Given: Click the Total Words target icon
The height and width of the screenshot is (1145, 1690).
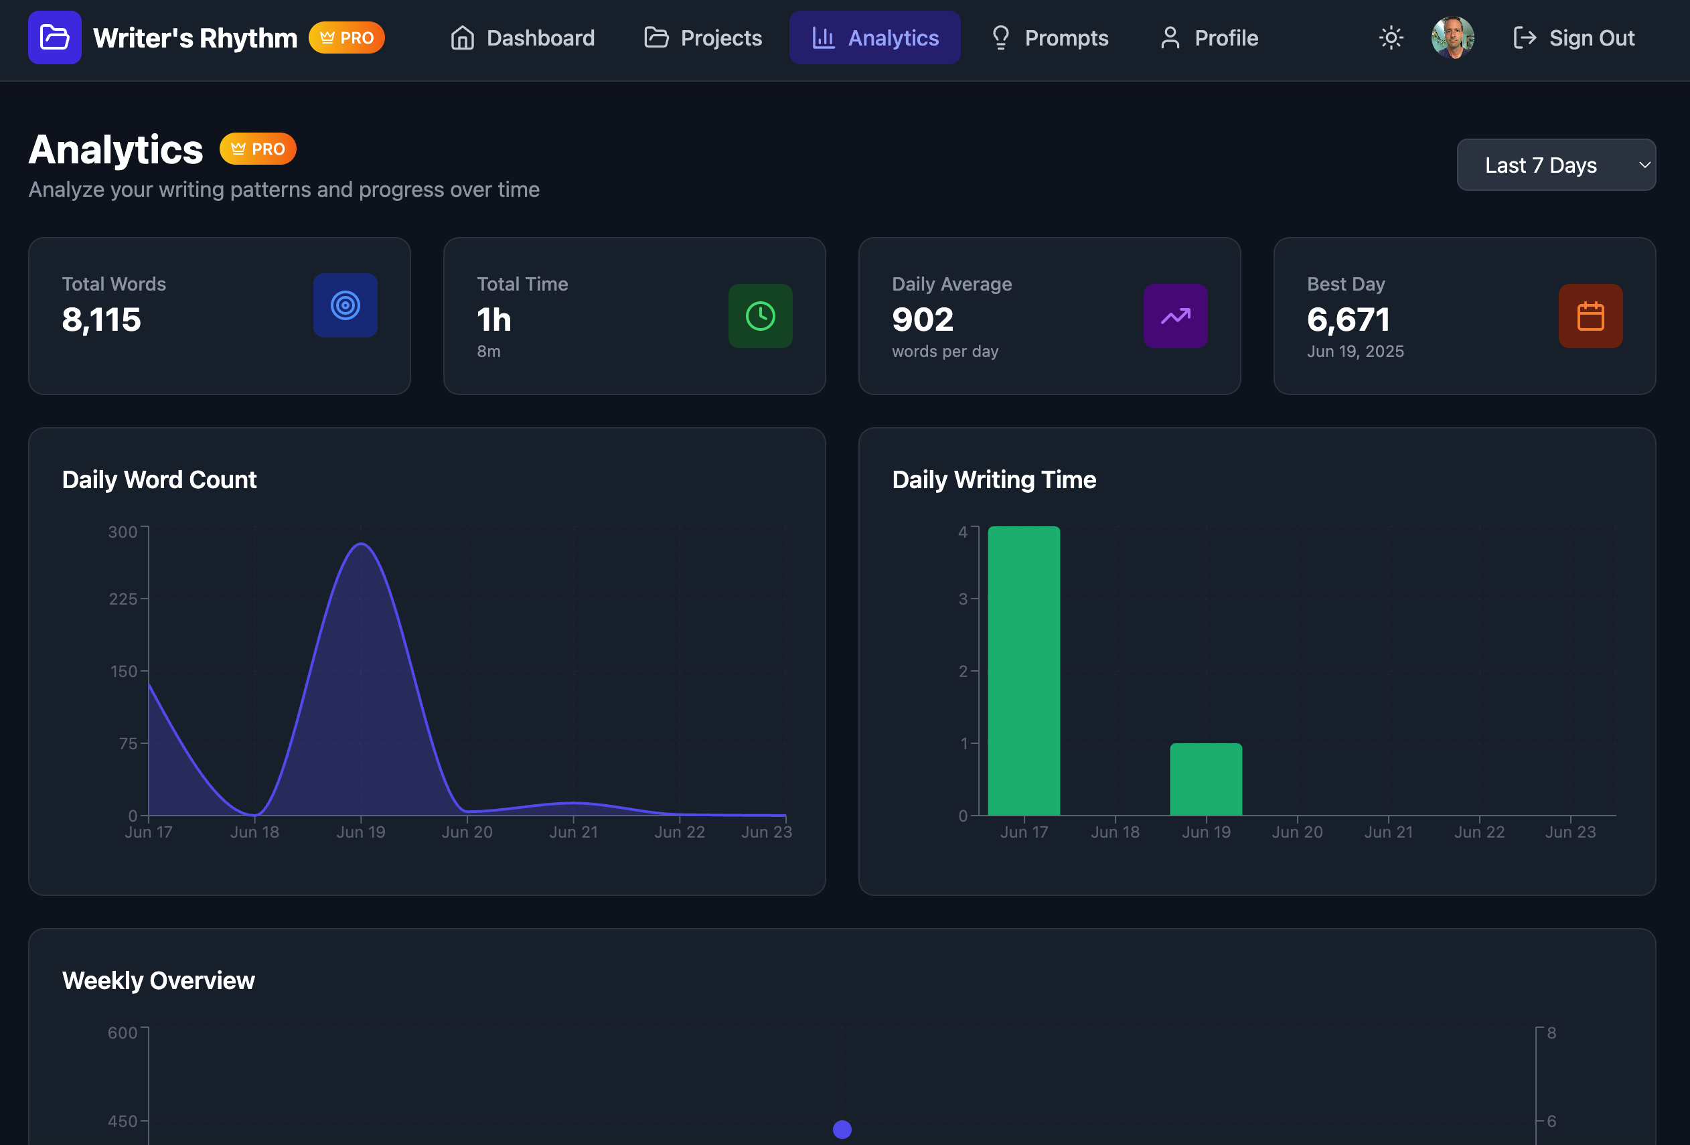Looking at the screenshot, I should [345, 305].
